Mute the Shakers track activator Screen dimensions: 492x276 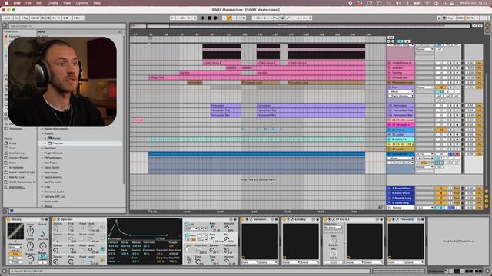coord(440,68)
